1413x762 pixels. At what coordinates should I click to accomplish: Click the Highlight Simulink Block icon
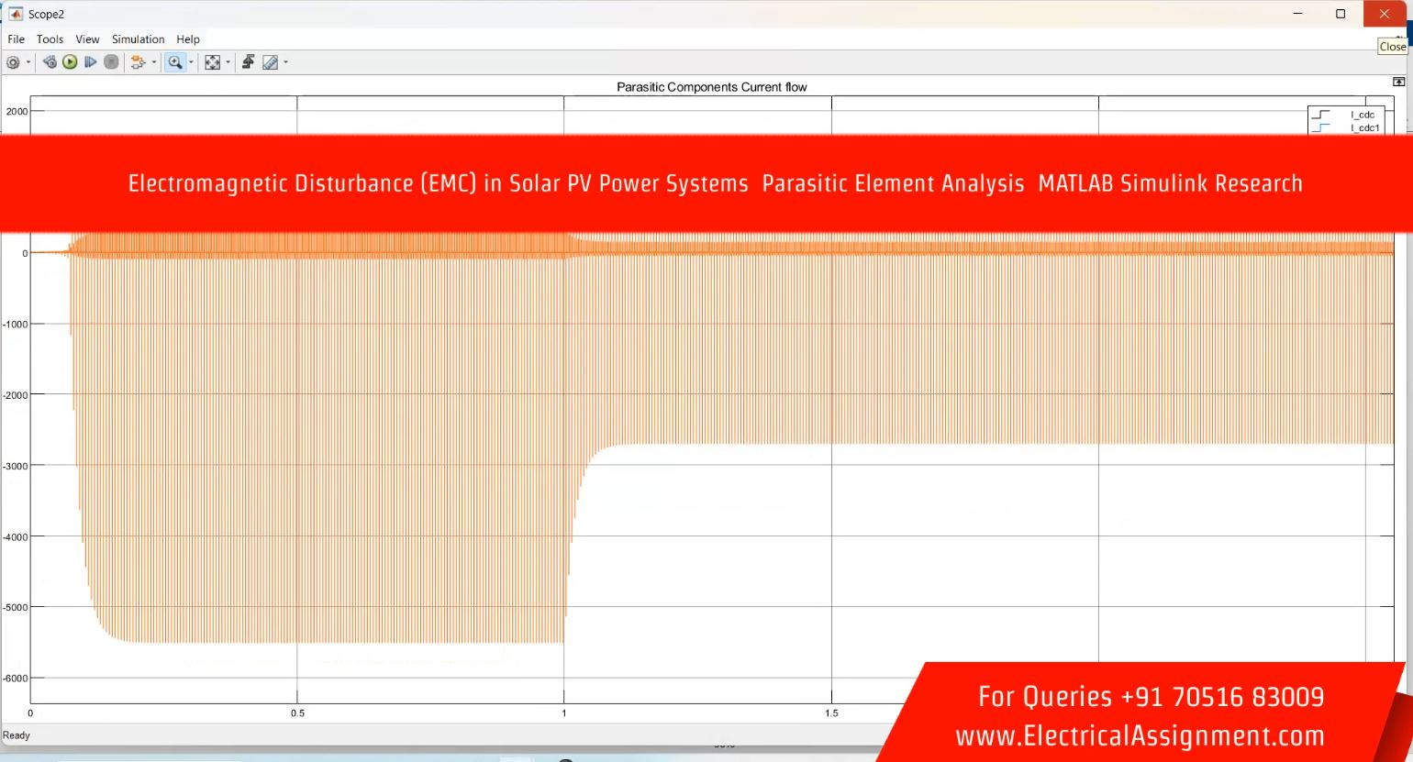click(x=138, y=62)
